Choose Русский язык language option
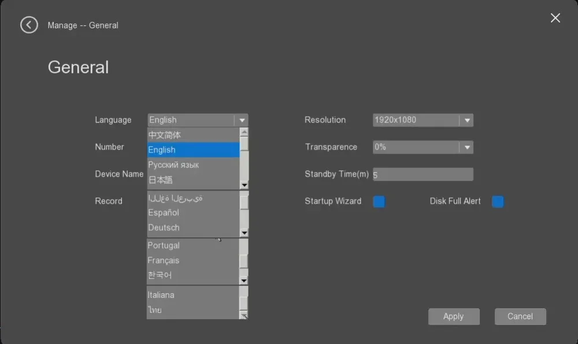 click(193, 165)
